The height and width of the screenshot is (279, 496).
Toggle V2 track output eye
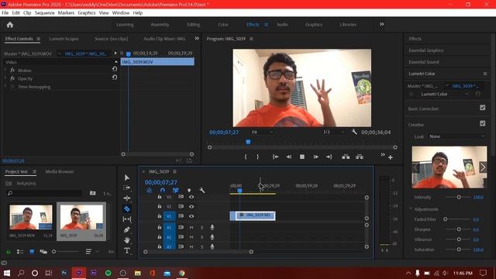(191, 207)
